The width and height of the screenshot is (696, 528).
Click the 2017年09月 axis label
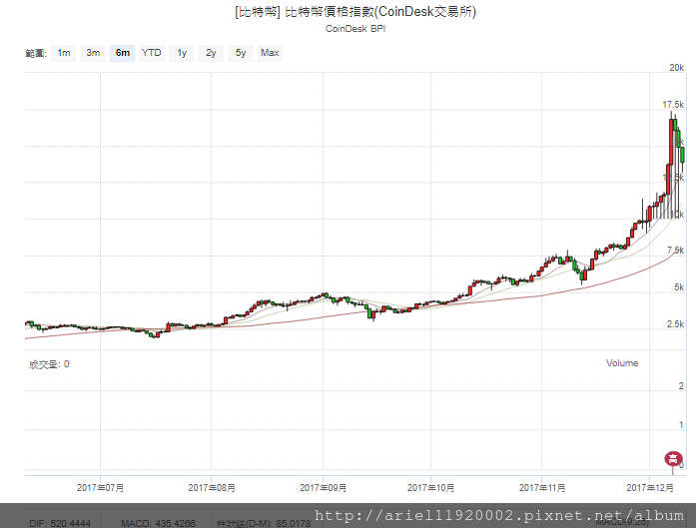(x=324, y=488)
